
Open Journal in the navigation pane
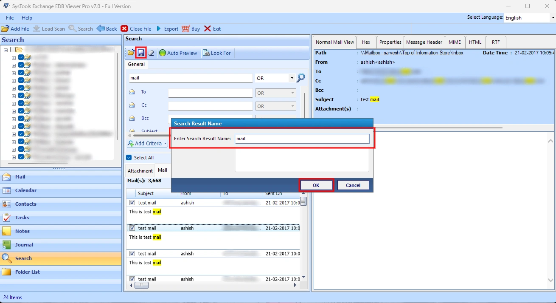(61, 245)
